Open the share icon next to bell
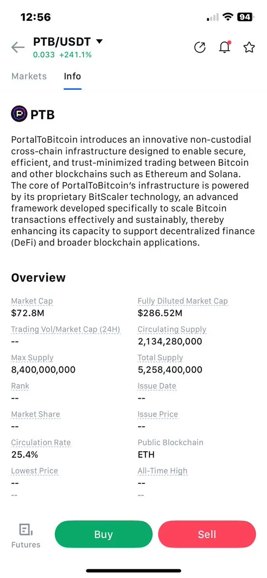 coord(200,47)
